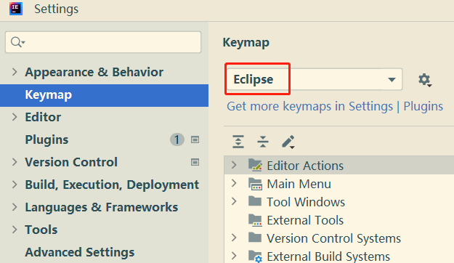Image resolution: width=454 pixels, height=263 pixels.
Task: Click the External Tools folder icon
Action: (256, 220)
